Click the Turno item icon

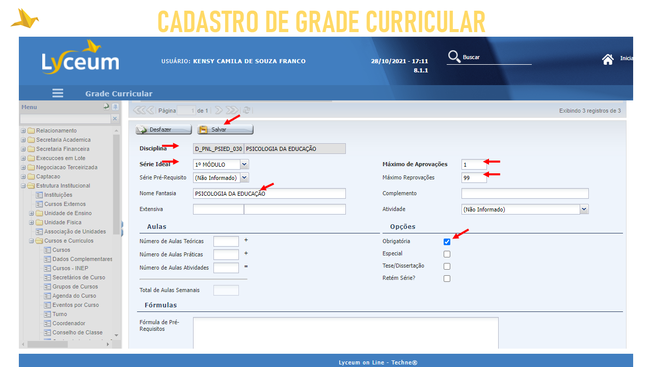(47, 314)
